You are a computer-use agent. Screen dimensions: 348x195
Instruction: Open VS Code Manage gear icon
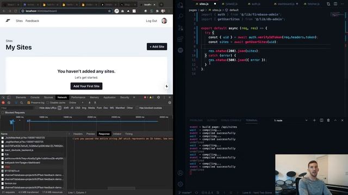pos(181,184)
